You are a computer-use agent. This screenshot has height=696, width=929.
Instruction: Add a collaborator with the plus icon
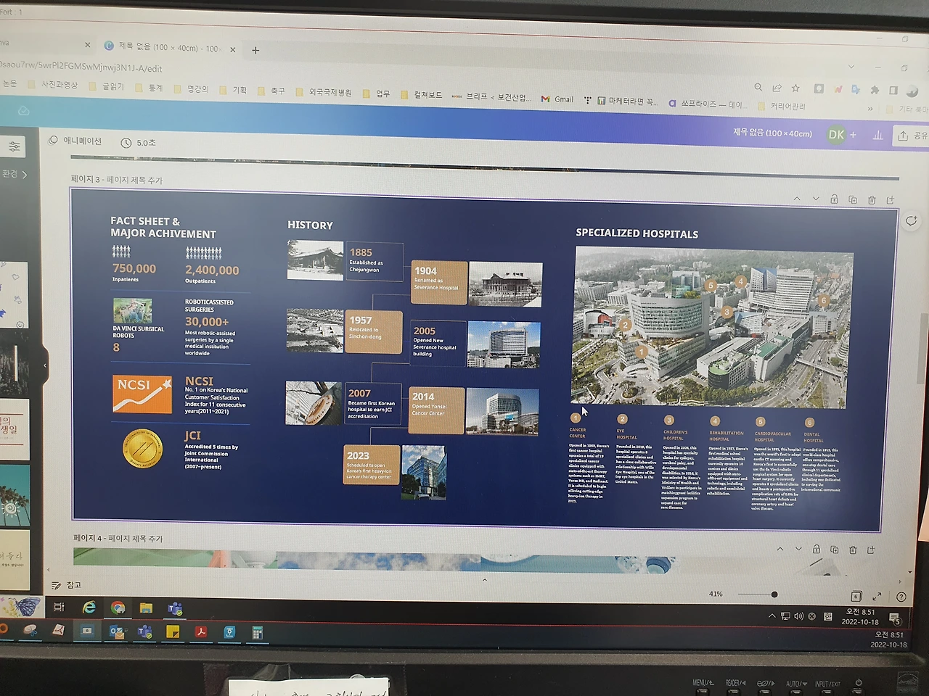pyautogui.click(x=853, y=135)
